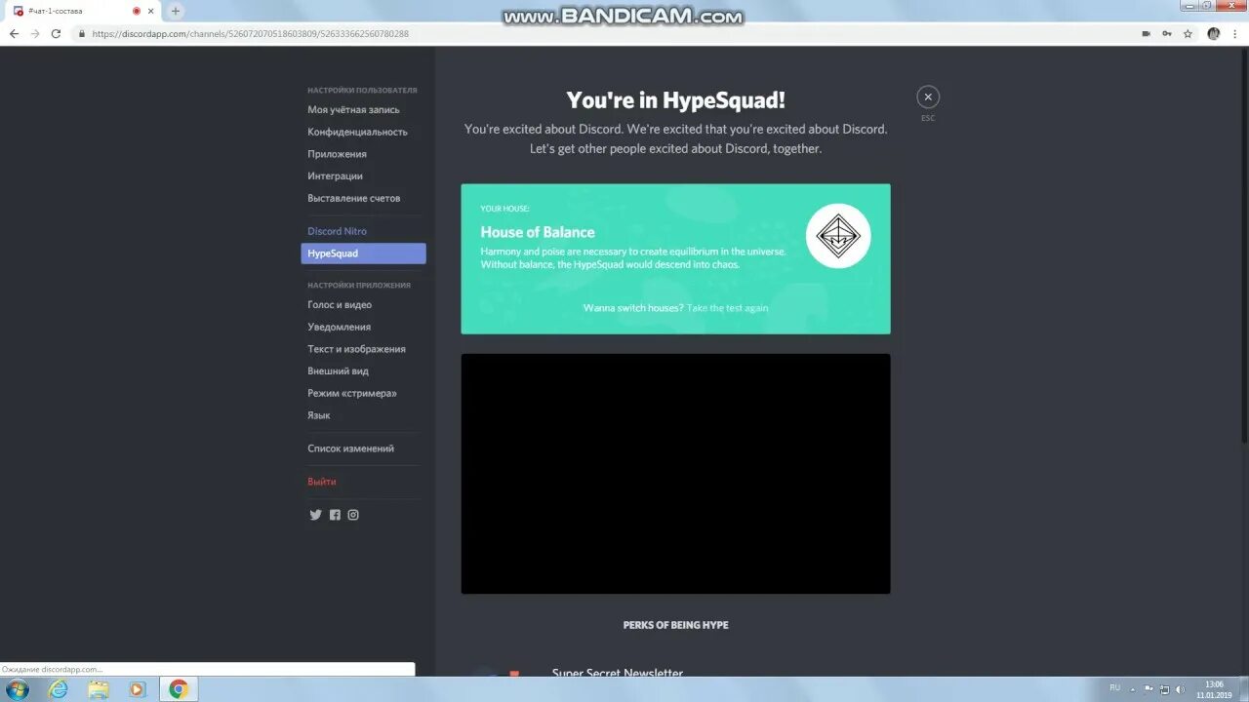Click the PERKS OF BEING HYPE heading
Viewport: 1249px width, 702px height.
[675, 625]
